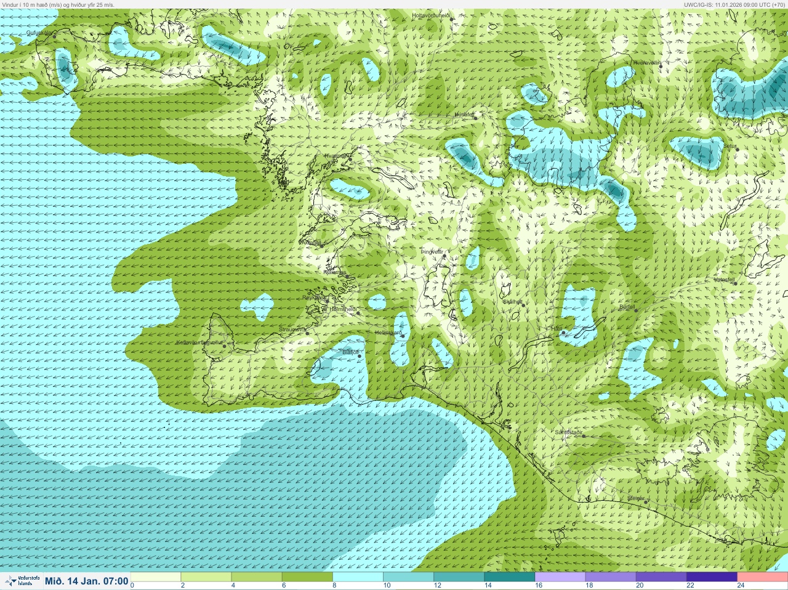788x590 pixels.
Task: Select the 12–14 m/s teal legend swatch
Action: [459, 577]
